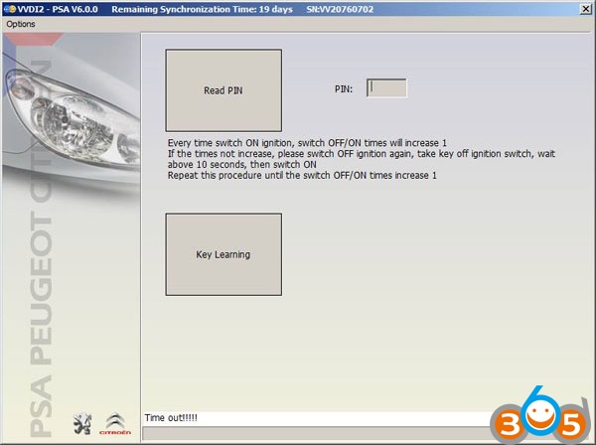Click the 'PIN:' label text
The image size is (596, 445).
(x=345, y=89)
